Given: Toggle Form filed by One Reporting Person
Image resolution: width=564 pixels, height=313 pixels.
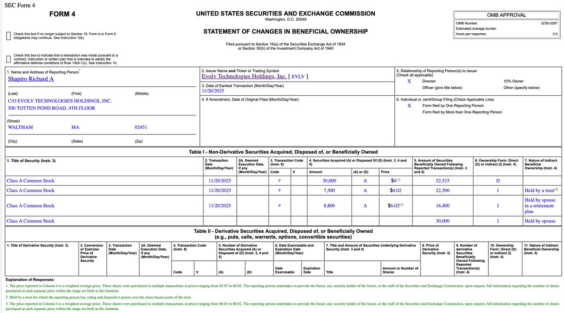Looking at the screenshot, I should [408, 105].
